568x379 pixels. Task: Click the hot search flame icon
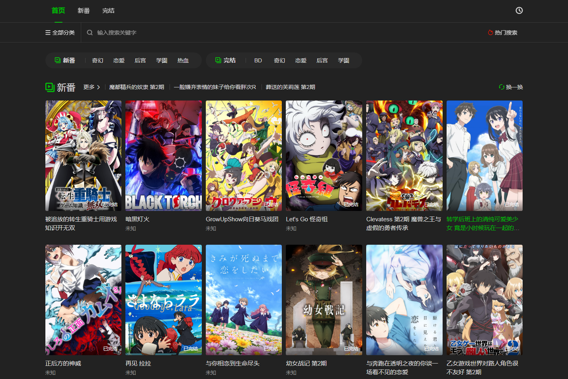coord(490,33)
